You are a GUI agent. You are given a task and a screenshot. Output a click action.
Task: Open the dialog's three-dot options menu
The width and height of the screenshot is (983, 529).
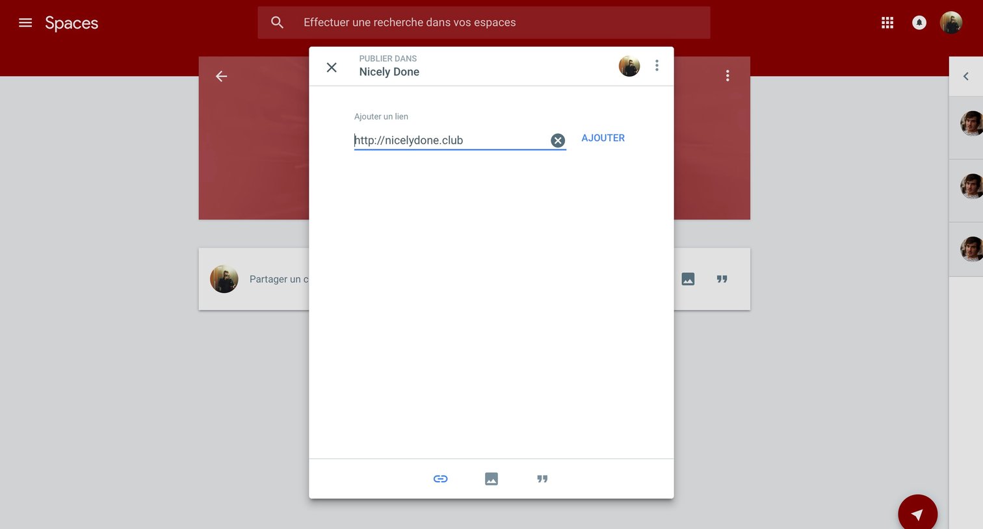tap(657, 66)
